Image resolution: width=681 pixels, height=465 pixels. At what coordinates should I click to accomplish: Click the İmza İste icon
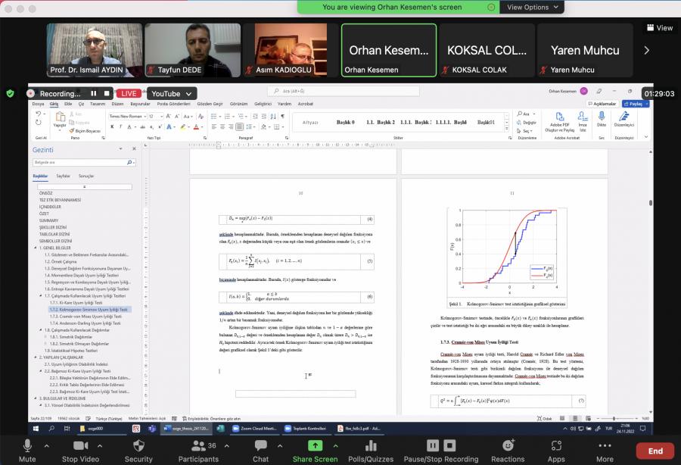coord(583,117)
